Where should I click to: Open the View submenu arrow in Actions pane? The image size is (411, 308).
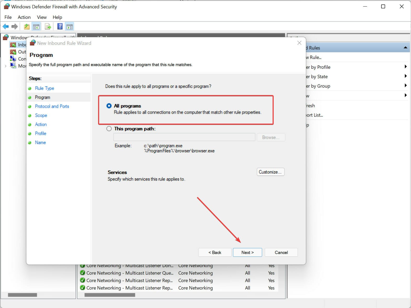click(x=406, y=95)
